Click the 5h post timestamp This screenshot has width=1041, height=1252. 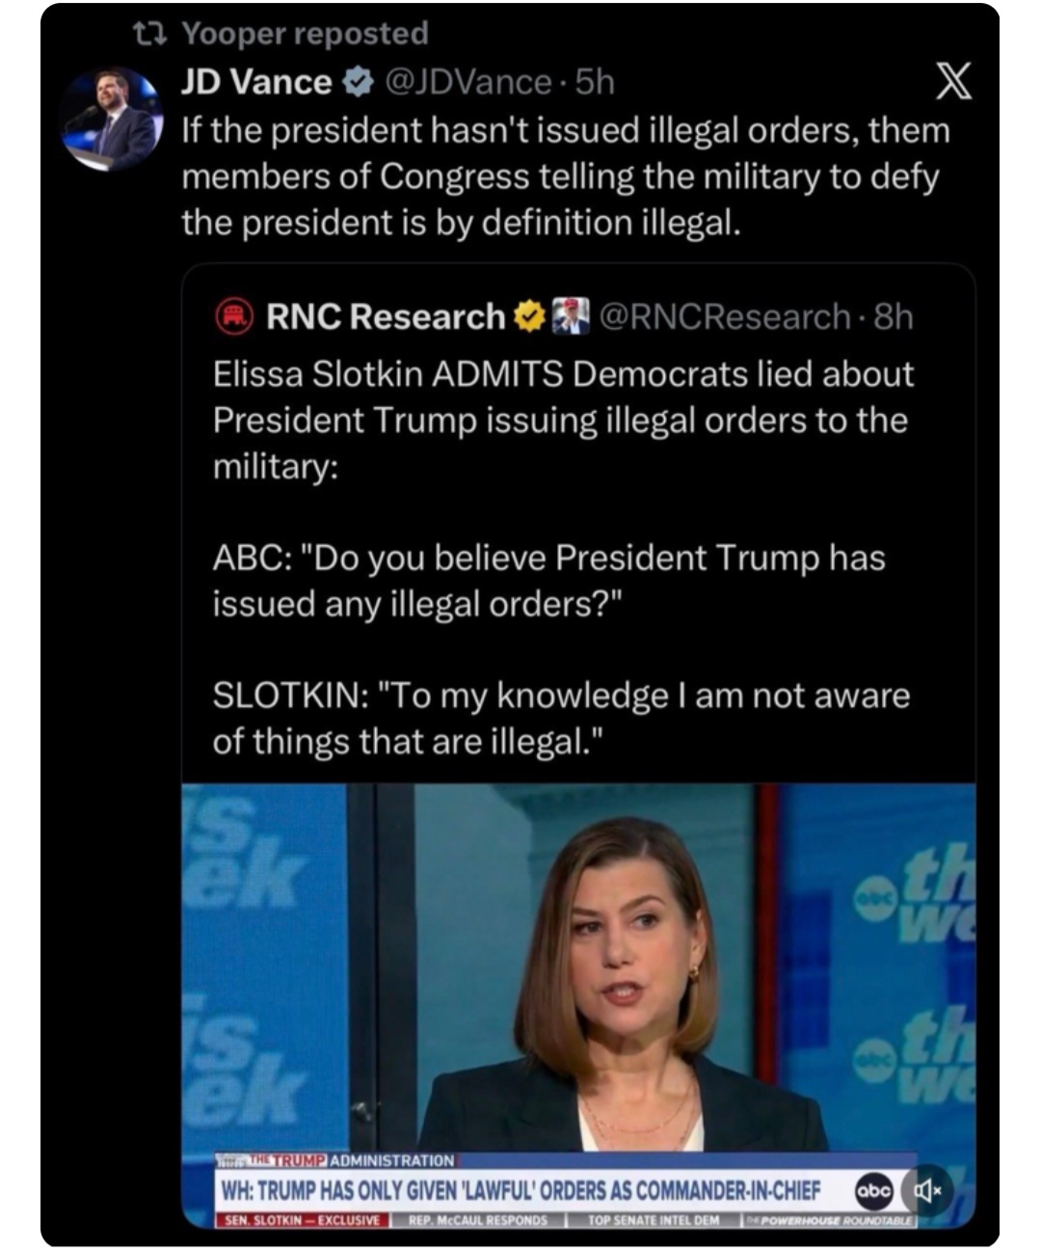[x=594, y=82]
